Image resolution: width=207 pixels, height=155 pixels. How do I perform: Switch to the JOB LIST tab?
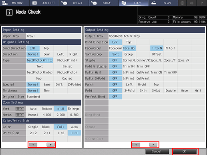(x=44, y=3)
